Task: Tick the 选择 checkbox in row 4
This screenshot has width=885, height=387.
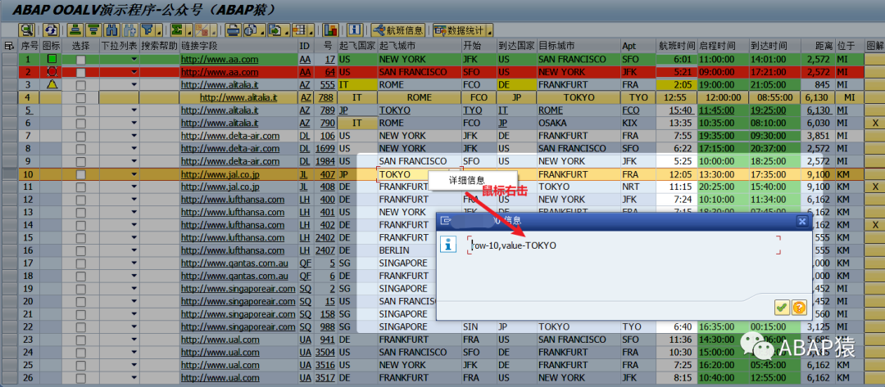Action: 81,98
